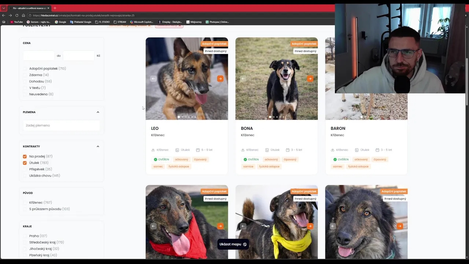The image size is (469, 264).
Task: Uncheck the Na prodej contract filter
Action: tap(25, 157)
